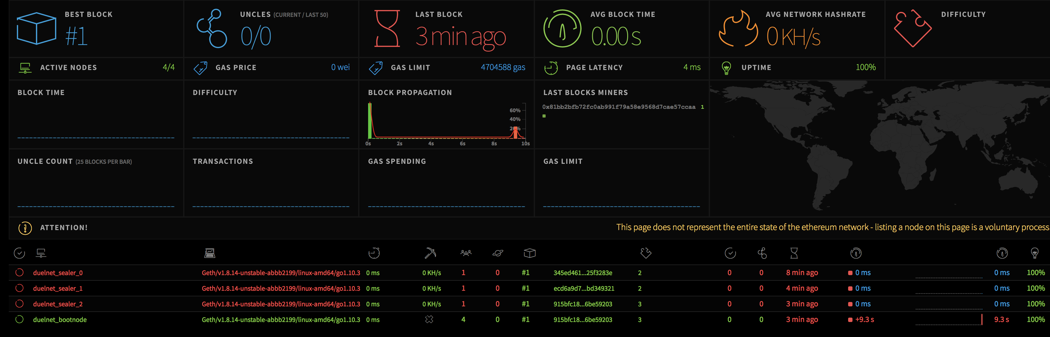Sort table by propagation time gauge icon
Screen dimensions: 1050x337
coord(856,253)
